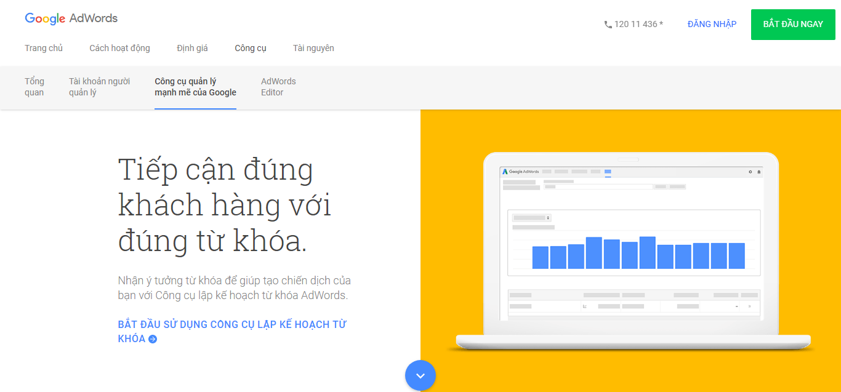The width and height of the screenshot is (841, 392).
Task: Click small chart icon in mockup table row
Action: click(x=584, y=306)
